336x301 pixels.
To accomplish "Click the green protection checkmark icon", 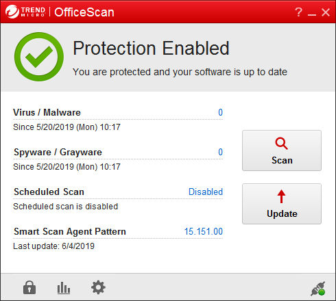I will point(39,57).
